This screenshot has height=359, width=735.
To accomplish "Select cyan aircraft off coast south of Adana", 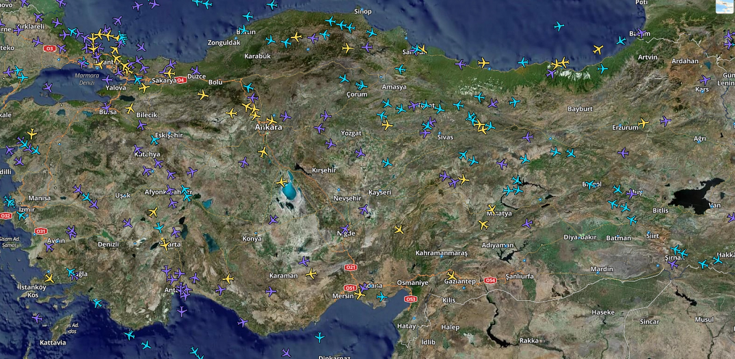I will tap(382, 297).
